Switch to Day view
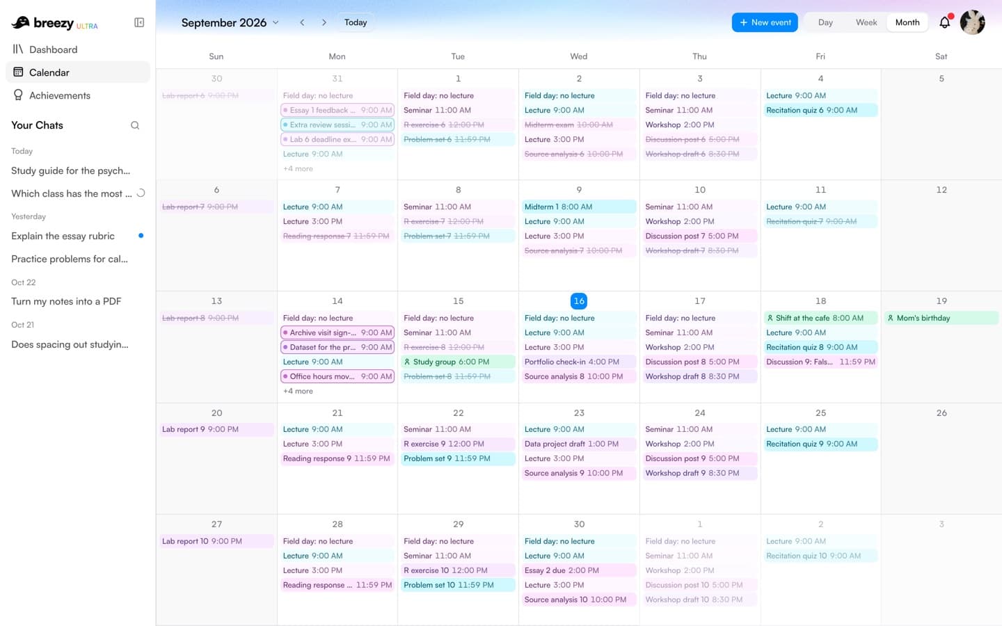Viewport: 1002px width, 626px height. point(825,22)
